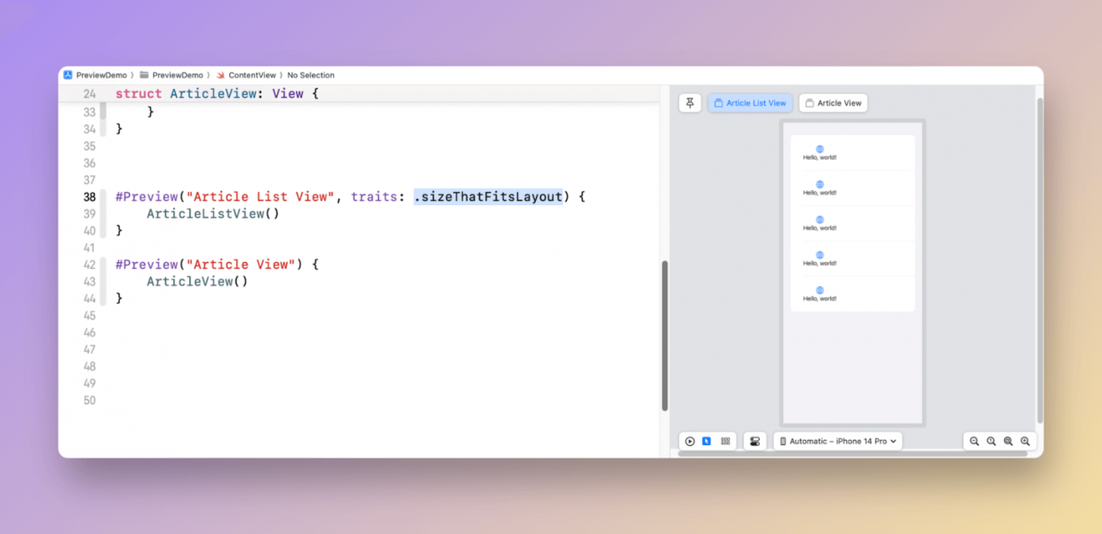Switch to Article View preview tab

(x=833, y=103)
